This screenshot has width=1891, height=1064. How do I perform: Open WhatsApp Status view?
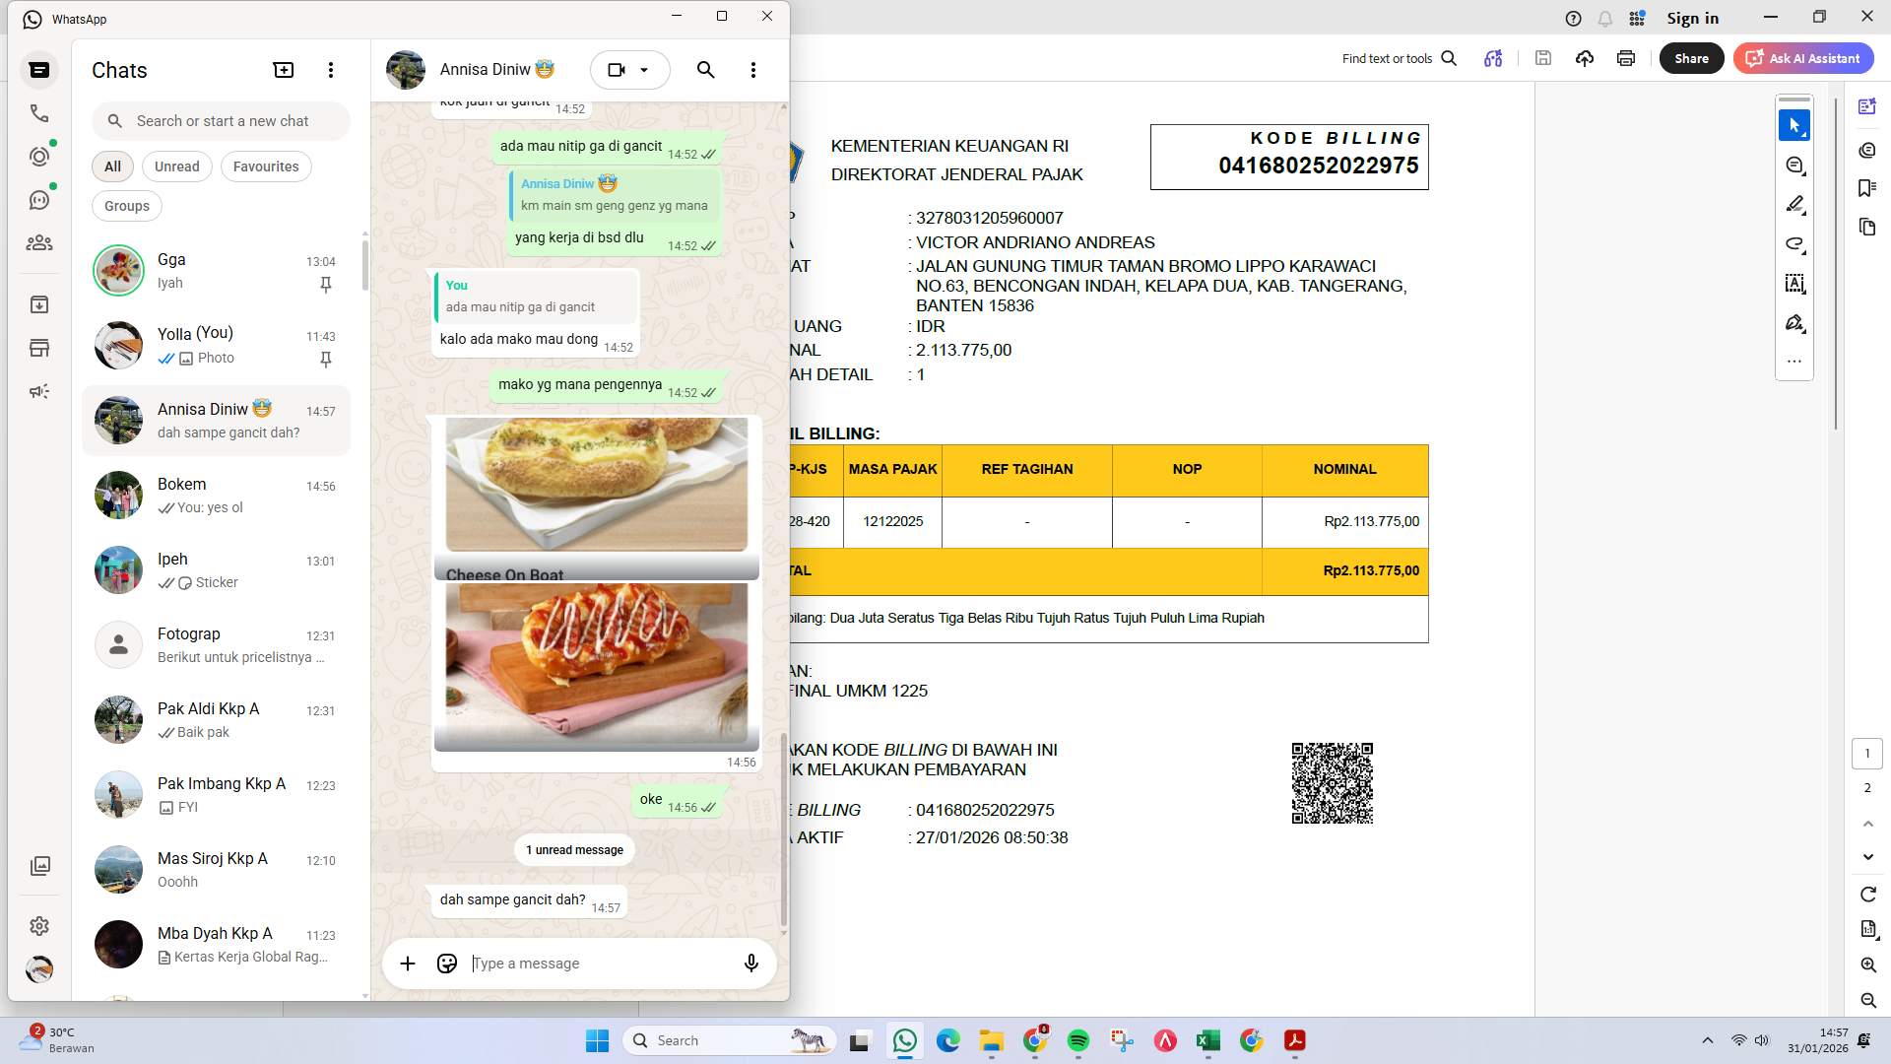coord(39,156)
